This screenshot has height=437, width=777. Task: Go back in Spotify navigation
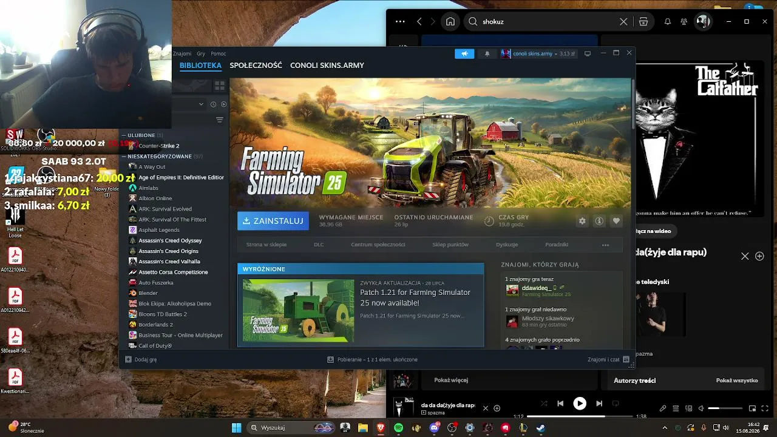tap(419, 21)
